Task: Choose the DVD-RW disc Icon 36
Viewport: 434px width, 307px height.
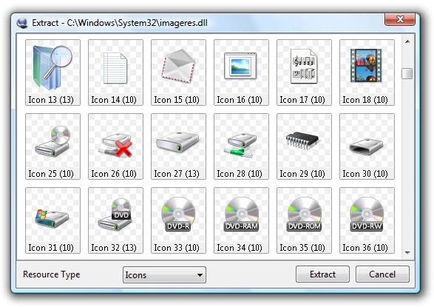Action: [367, 220]
